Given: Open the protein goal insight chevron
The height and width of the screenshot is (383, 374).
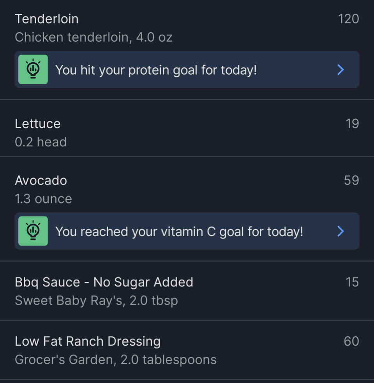Looking at the screenshot, I should (x=340, y=70).
